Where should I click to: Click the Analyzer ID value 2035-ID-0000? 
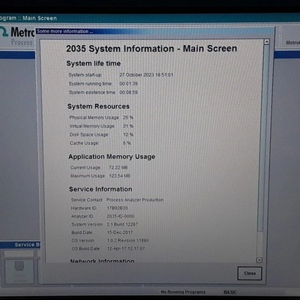click(121, 216)
